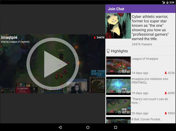Click the Highlights lightbulb icon
This screenshot has width=176, height=131.
108,51
